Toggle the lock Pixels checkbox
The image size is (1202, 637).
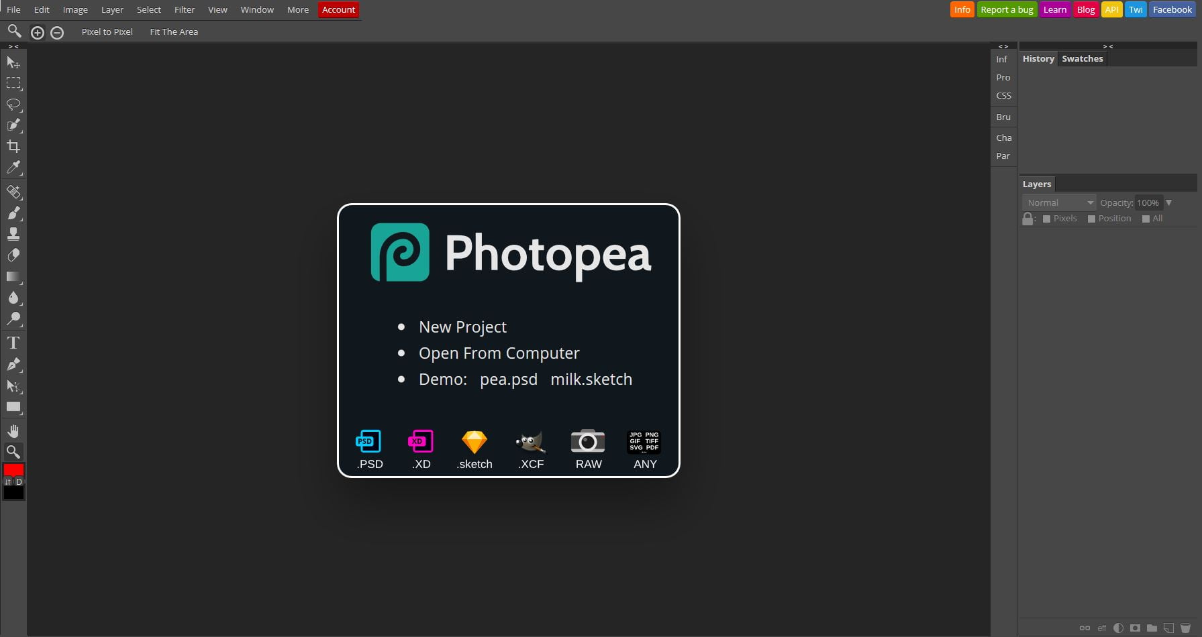tap(1046, 219)
